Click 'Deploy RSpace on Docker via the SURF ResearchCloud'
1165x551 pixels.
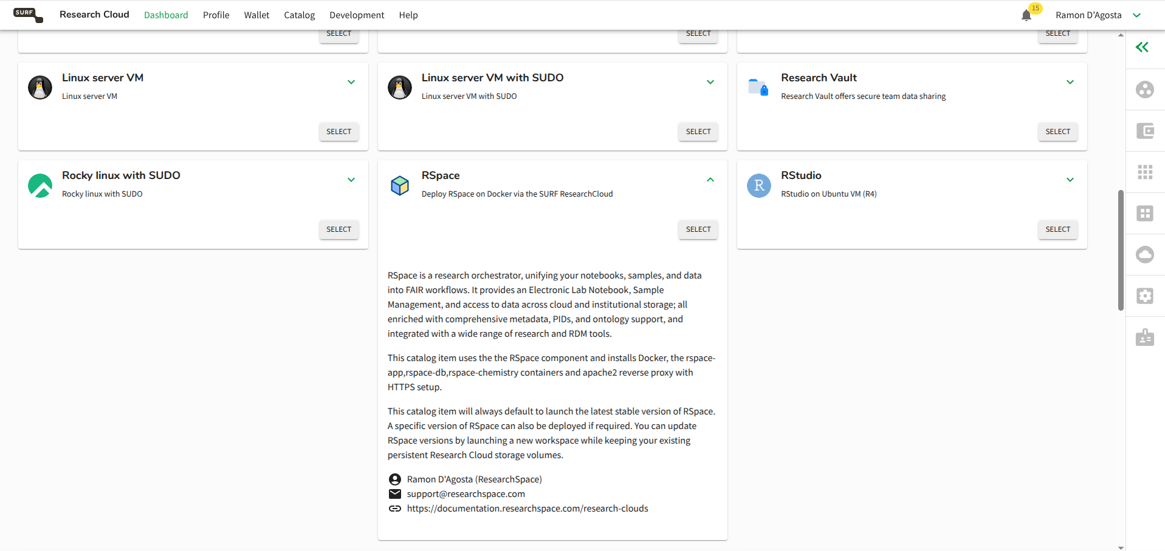tap(517, 194)
